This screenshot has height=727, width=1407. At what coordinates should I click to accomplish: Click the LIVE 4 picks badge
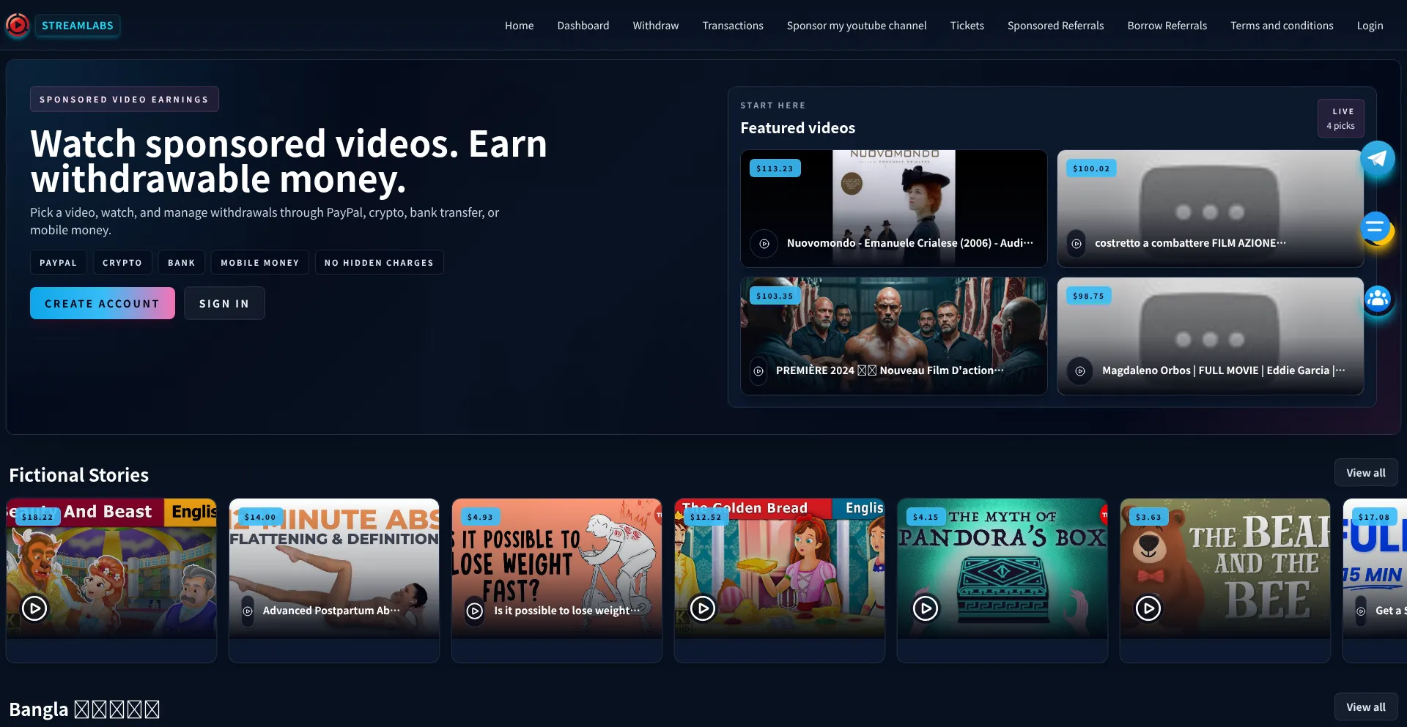coord(1340,119)
